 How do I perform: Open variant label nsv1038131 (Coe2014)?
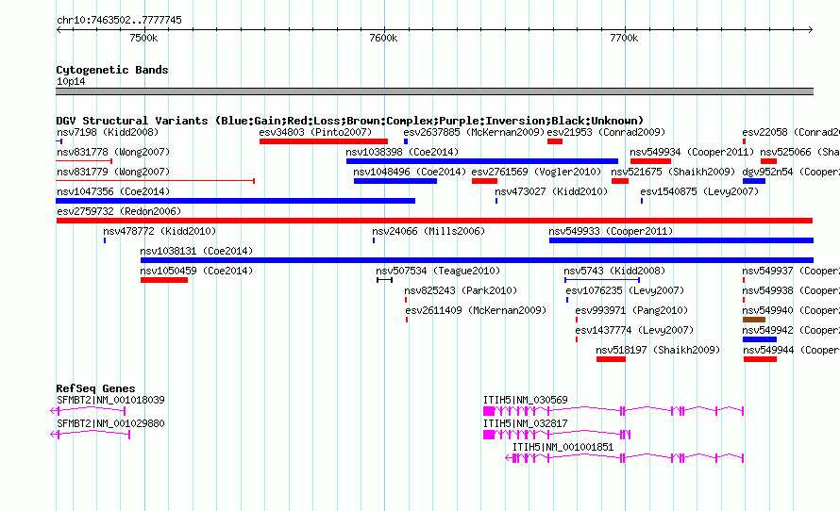[x=196, y=251]
